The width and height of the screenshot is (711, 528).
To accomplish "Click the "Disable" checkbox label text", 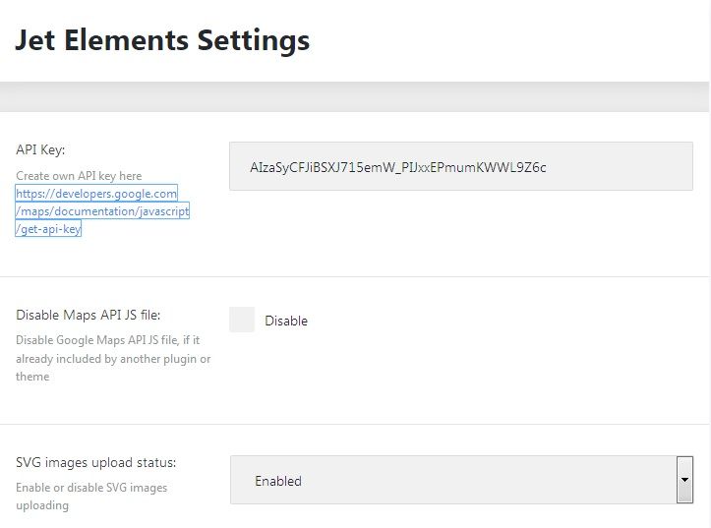I will [286, 321].
